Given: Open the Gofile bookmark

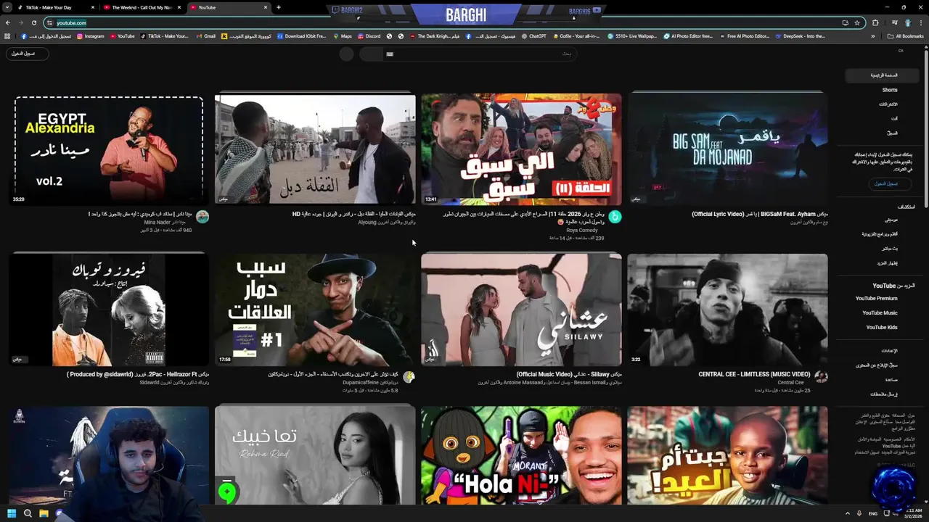Looking at the screenshot, I should pos(577,36).
